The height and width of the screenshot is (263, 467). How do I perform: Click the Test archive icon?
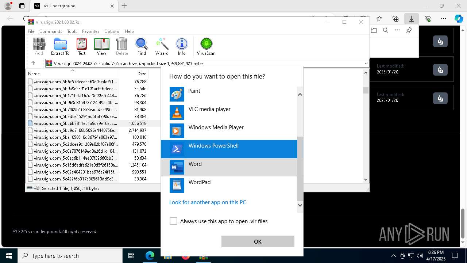[82, 46]
